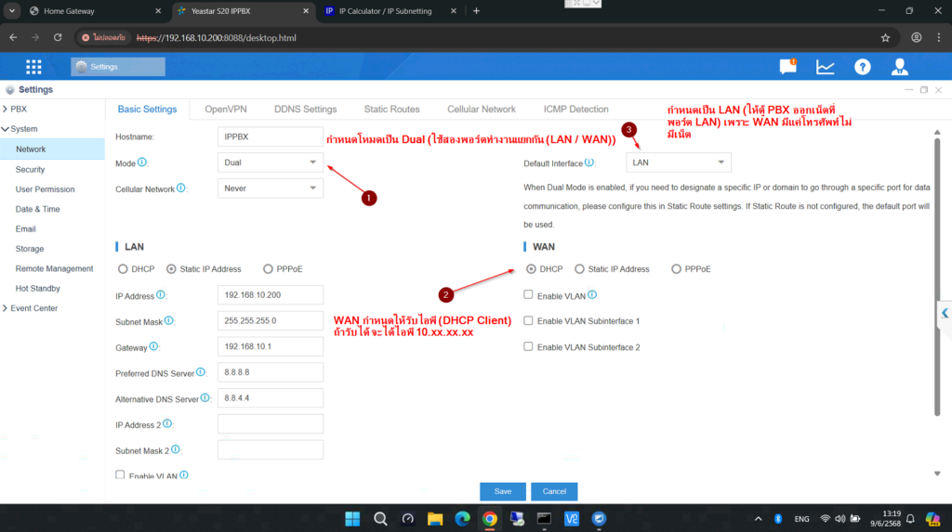Expand the Event Center section
The image size is (952, 532).
[x=6, y=308]
